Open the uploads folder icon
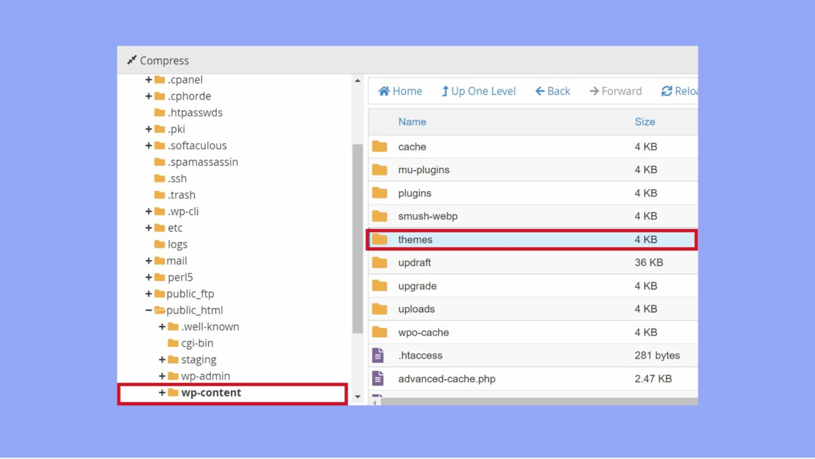The height and width of the screenshot is (459, 815). [x=379, y=308]
